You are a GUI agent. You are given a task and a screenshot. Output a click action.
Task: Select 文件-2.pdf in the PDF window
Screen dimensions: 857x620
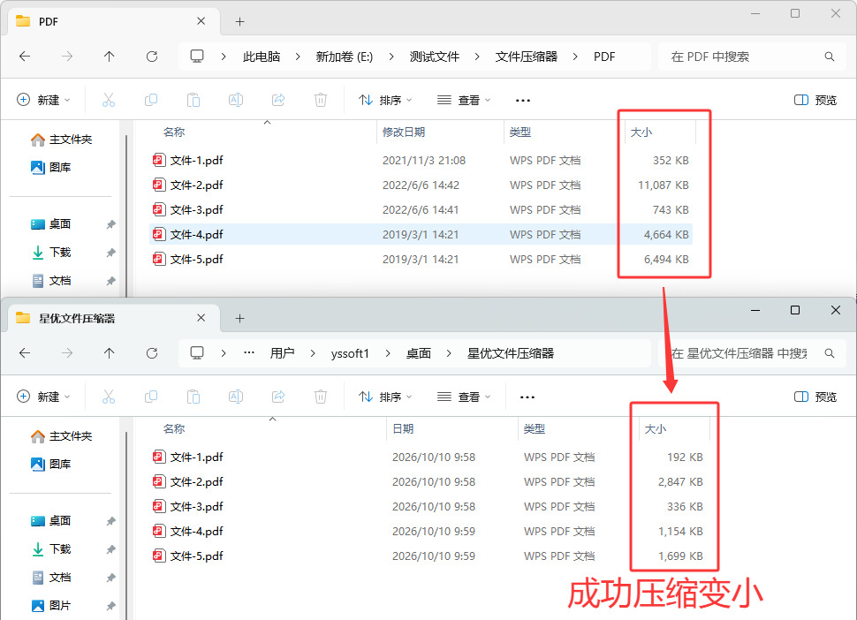pyautogui.click(x=421, y=185)
